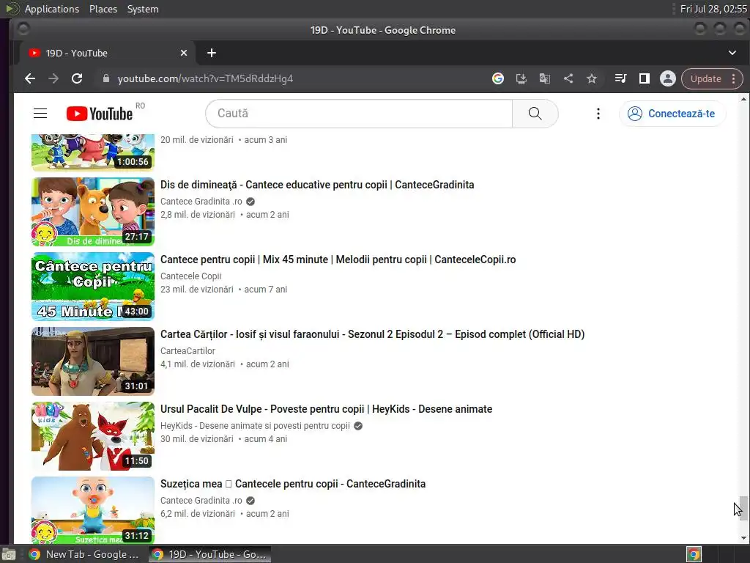Open Cartea Cărților Iosif video title
750x563 pixels.
coord(372,334)
